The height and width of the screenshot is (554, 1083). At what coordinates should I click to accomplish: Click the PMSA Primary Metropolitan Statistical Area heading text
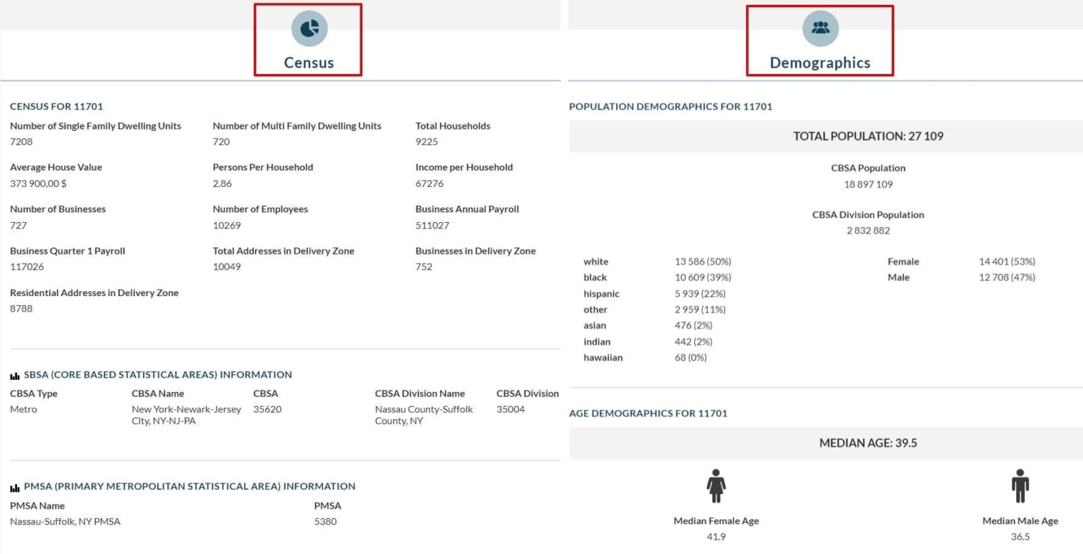[x=190, y=486]
